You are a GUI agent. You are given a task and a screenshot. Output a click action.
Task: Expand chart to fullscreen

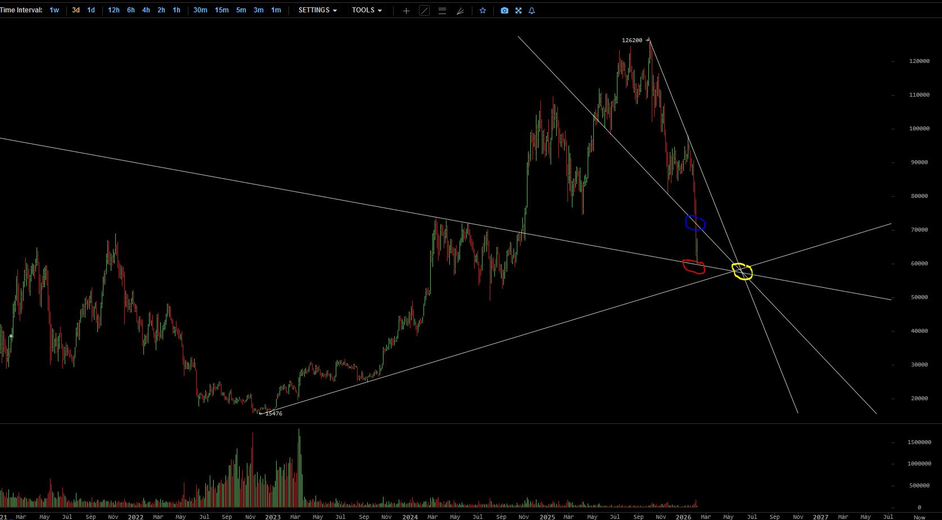(519, 11)
